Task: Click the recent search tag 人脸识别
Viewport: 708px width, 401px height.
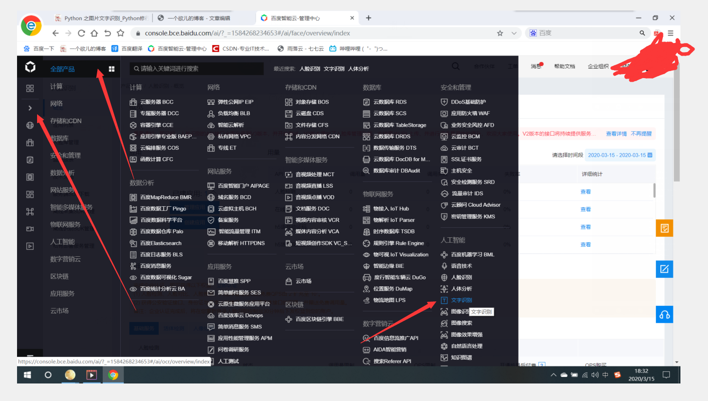Action: click(x=310, y=69)
